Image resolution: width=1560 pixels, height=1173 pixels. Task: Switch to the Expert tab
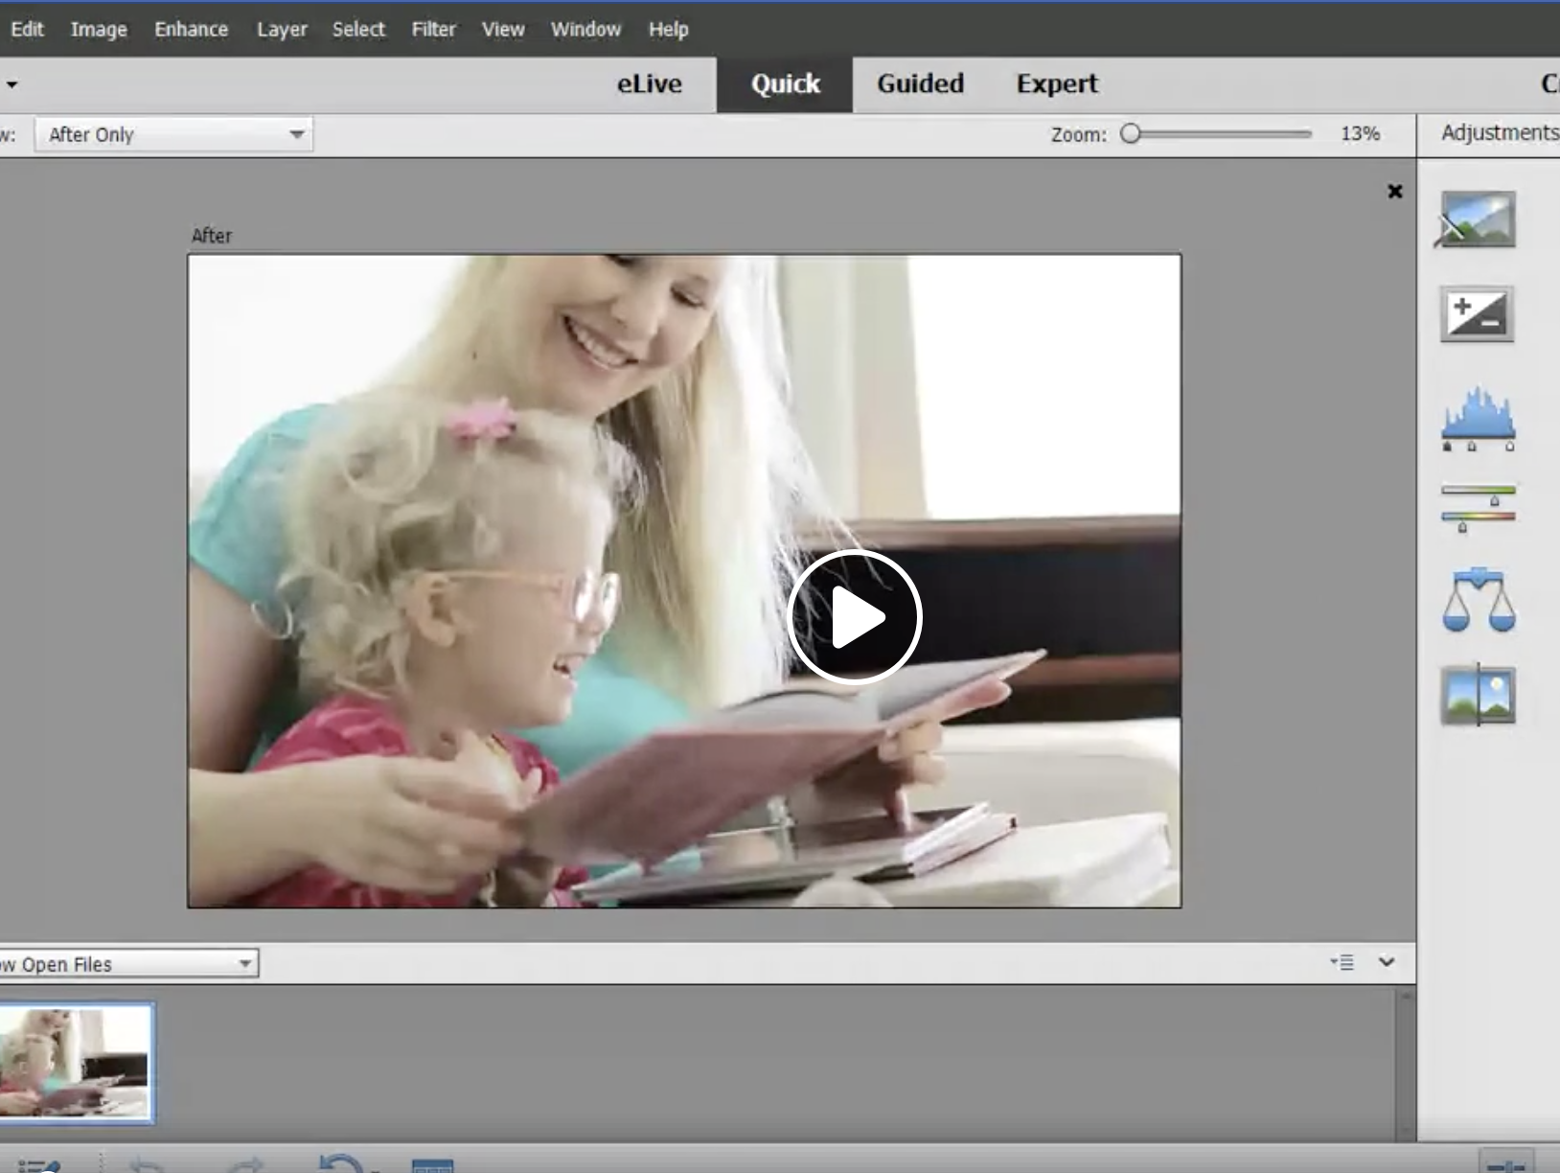pos(1057,84)
